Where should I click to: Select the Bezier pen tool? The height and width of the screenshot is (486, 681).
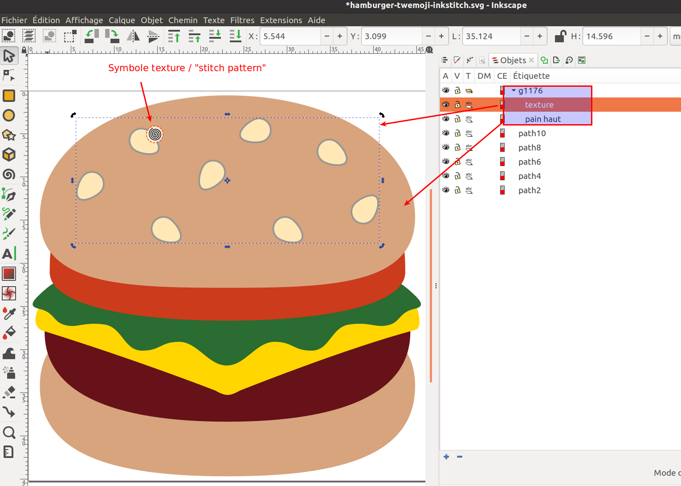pyautogui.click(x=9, y=194)
